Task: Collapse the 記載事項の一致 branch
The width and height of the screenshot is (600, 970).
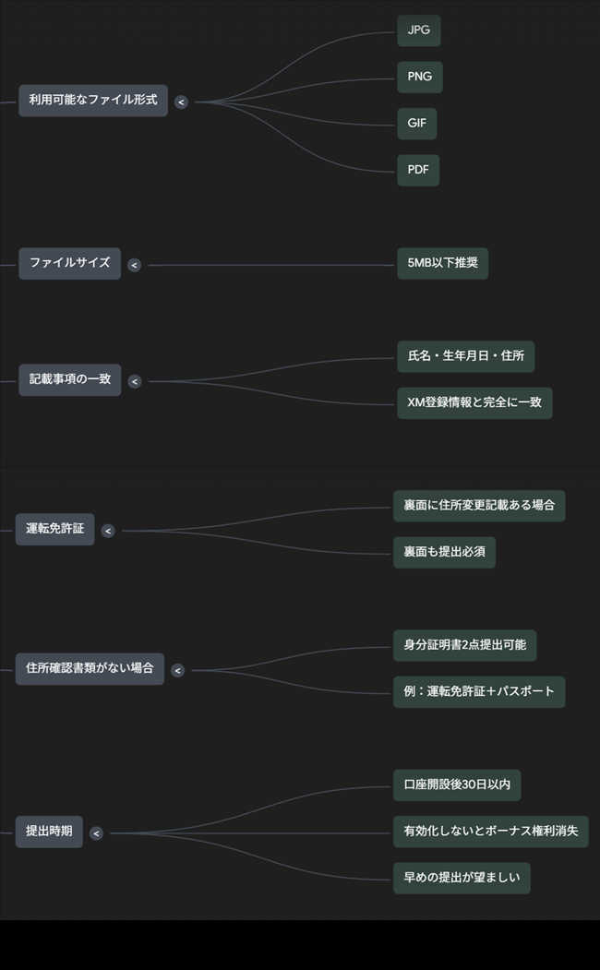Action: [135, 382]
